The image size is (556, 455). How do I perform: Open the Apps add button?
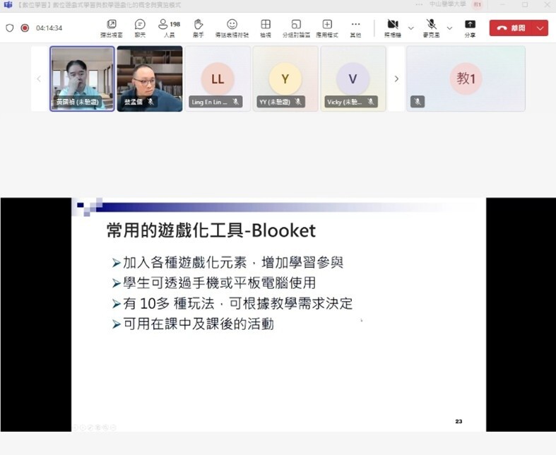[327, 28]
